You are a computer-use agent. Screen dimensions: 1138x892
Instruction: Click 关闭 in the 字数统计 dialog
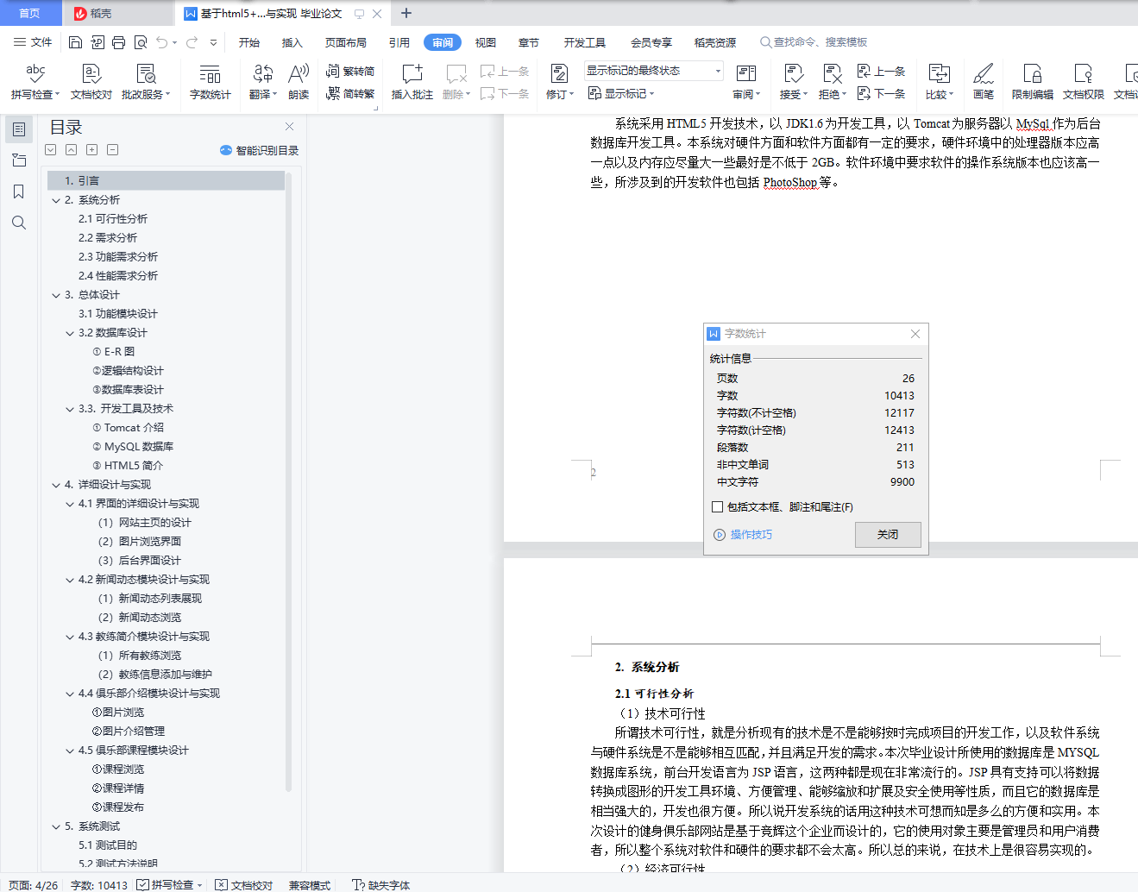pyautogui.click(x=888, y=535)
